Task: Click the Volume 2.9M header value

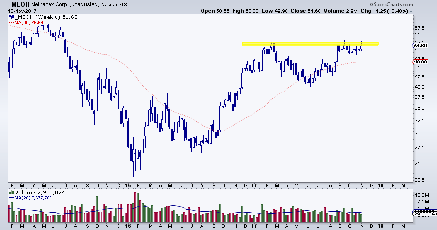Action: [x=341, y=11]
